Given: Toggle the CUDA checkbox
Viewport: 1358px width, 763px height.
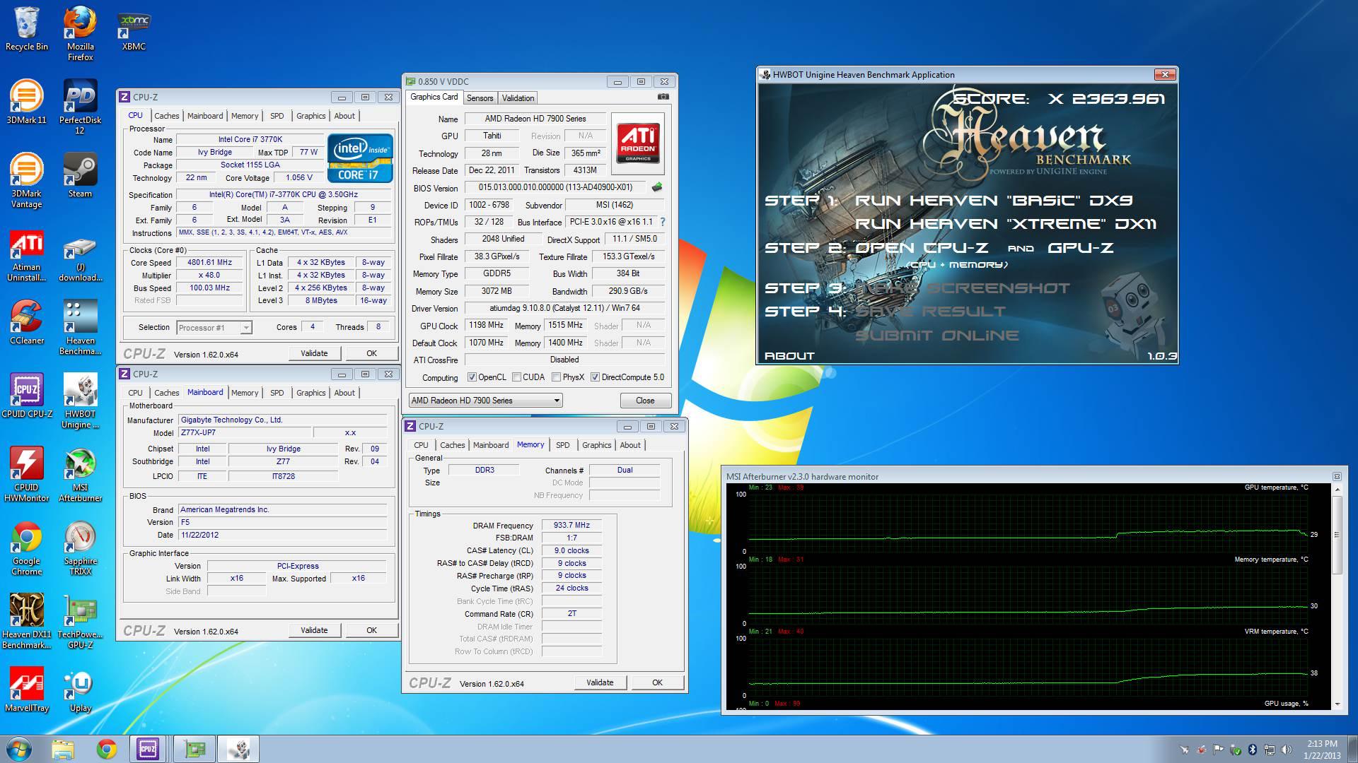Looking at the screenshot, I should 516,377.
